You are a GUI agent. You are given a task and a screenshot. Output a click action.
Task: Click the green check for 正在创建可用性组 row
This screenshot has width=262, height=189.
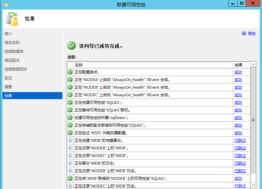tap(70, 102)
